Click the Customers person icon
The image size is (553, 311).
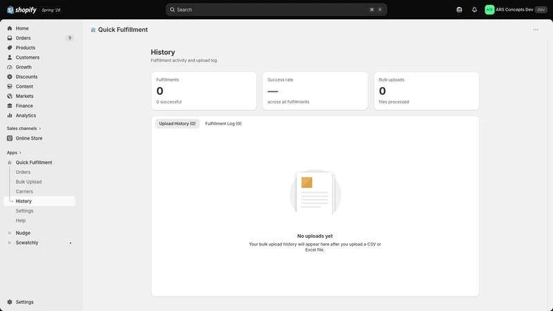click(10, 57)
